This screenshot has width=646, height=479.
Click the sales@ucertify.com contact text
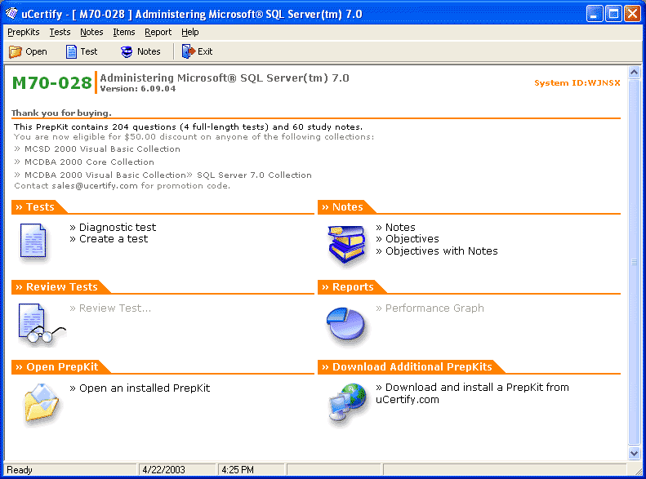click(x=95, y=186)
